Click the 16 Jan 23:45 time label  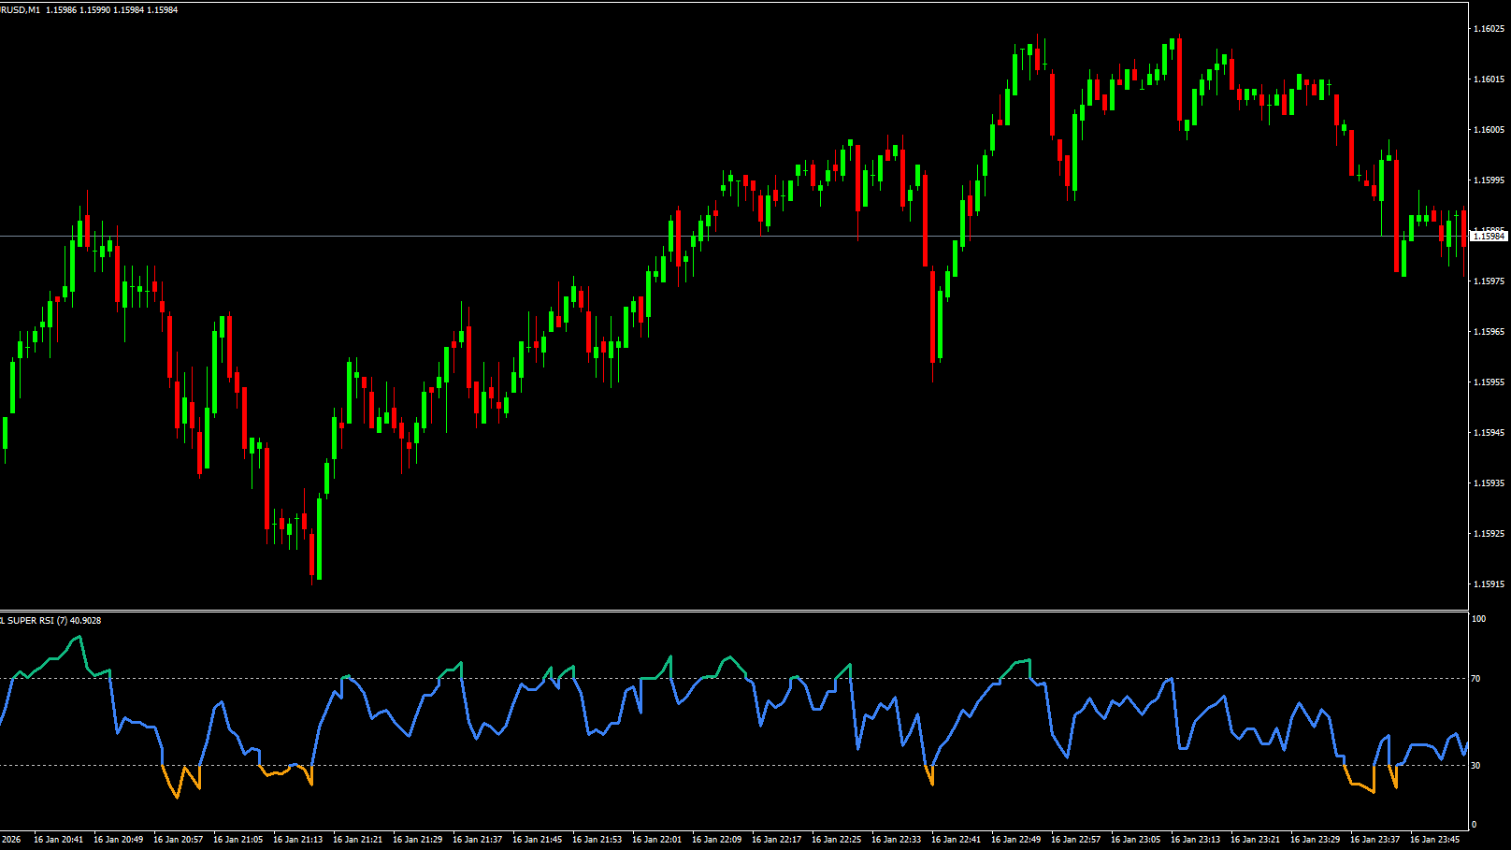(x=1434, y=840)
